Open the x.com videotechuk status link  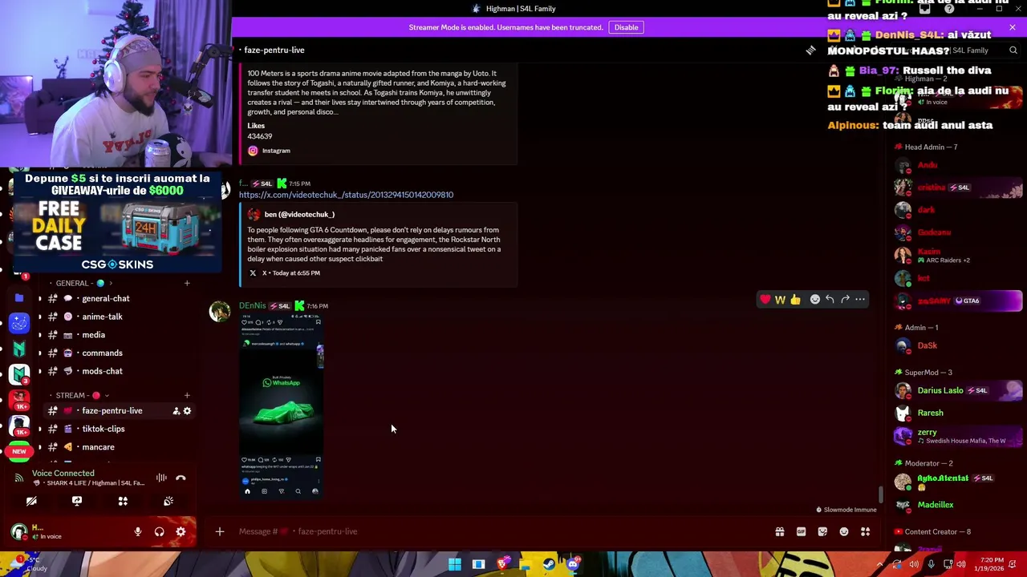coord(346,195)
